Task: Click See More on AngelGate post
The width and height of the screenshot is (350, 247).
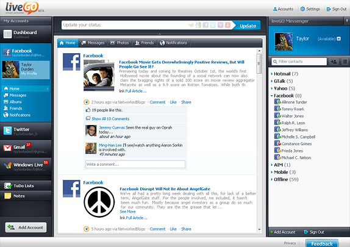Action: click(127, 212)
